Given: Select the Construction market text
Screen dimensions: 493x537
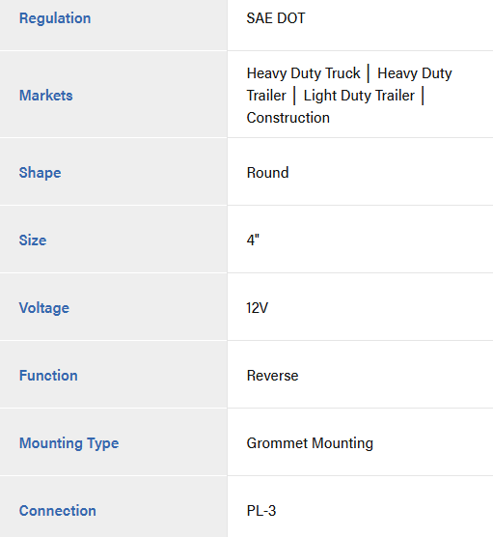Looking at the screenshot, I should point(288,118).
